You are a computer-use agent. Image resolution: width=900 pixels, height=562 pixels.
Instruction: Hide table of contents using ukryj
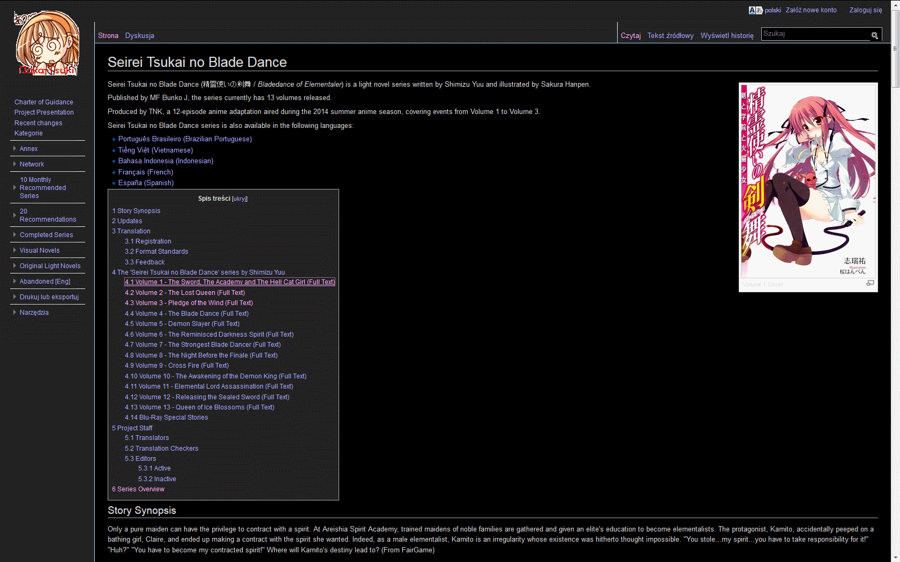click(x=239, y=199)
